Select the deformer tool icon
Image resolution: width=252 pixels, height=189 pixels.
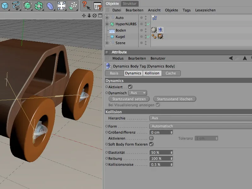point(50,5)
